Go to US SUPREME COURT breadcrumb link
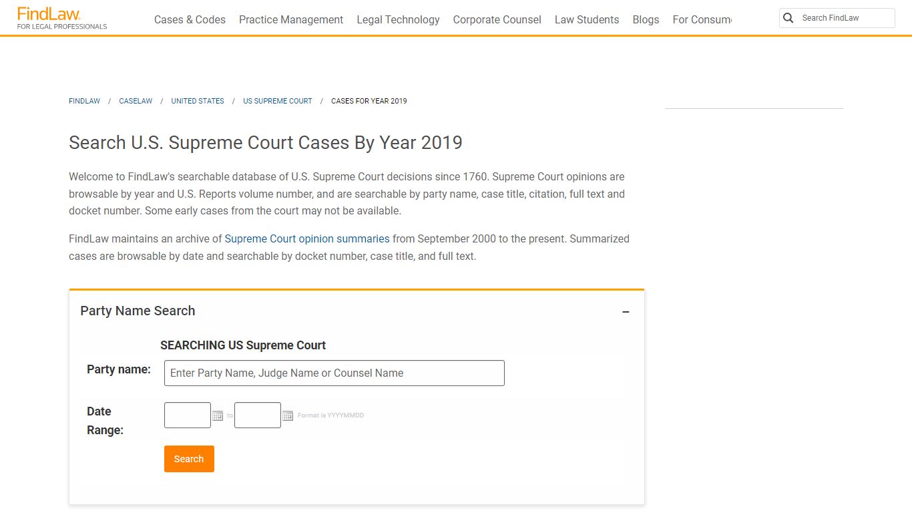Image resolution: width=912 pixels, height=513 pixels. pyautogui.click(x=278, y=101)
